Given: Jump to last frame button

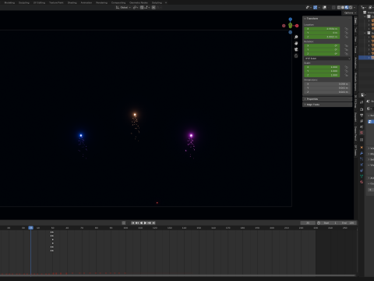Looking at the screenshot, I should pyautogui.click(x=153, y=223).
